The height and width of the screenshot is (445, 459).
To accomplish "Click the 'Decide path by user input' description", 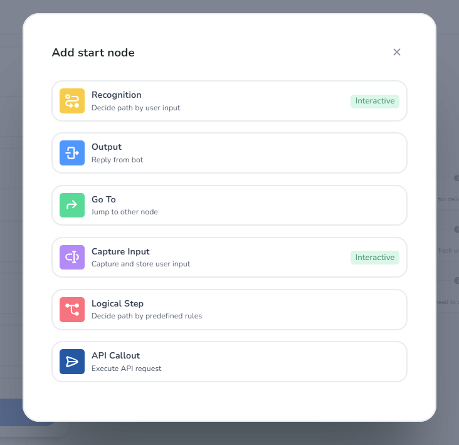I will click(136, 108).
